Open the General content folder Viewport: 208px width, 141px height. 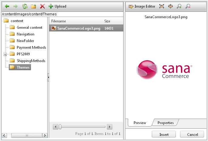click(x=29, y=28)
